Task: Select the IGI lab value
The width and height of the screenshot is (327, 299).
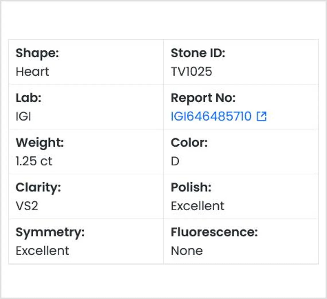Action: tap(23, 117)
